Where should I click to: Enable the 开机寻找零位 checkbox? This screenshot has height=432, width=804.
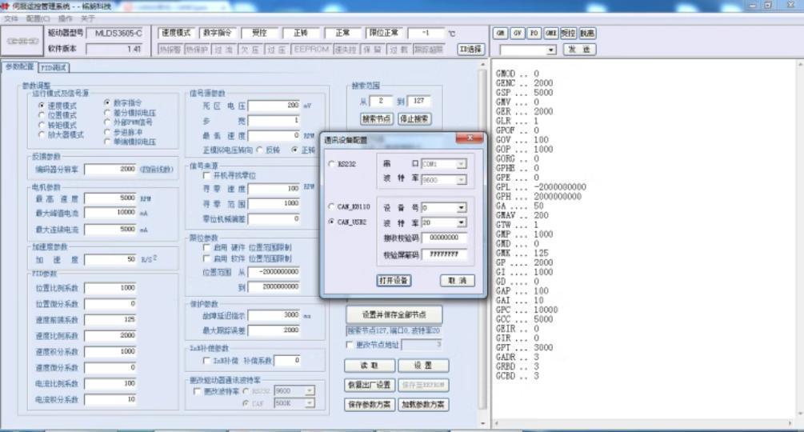(207, 175)
